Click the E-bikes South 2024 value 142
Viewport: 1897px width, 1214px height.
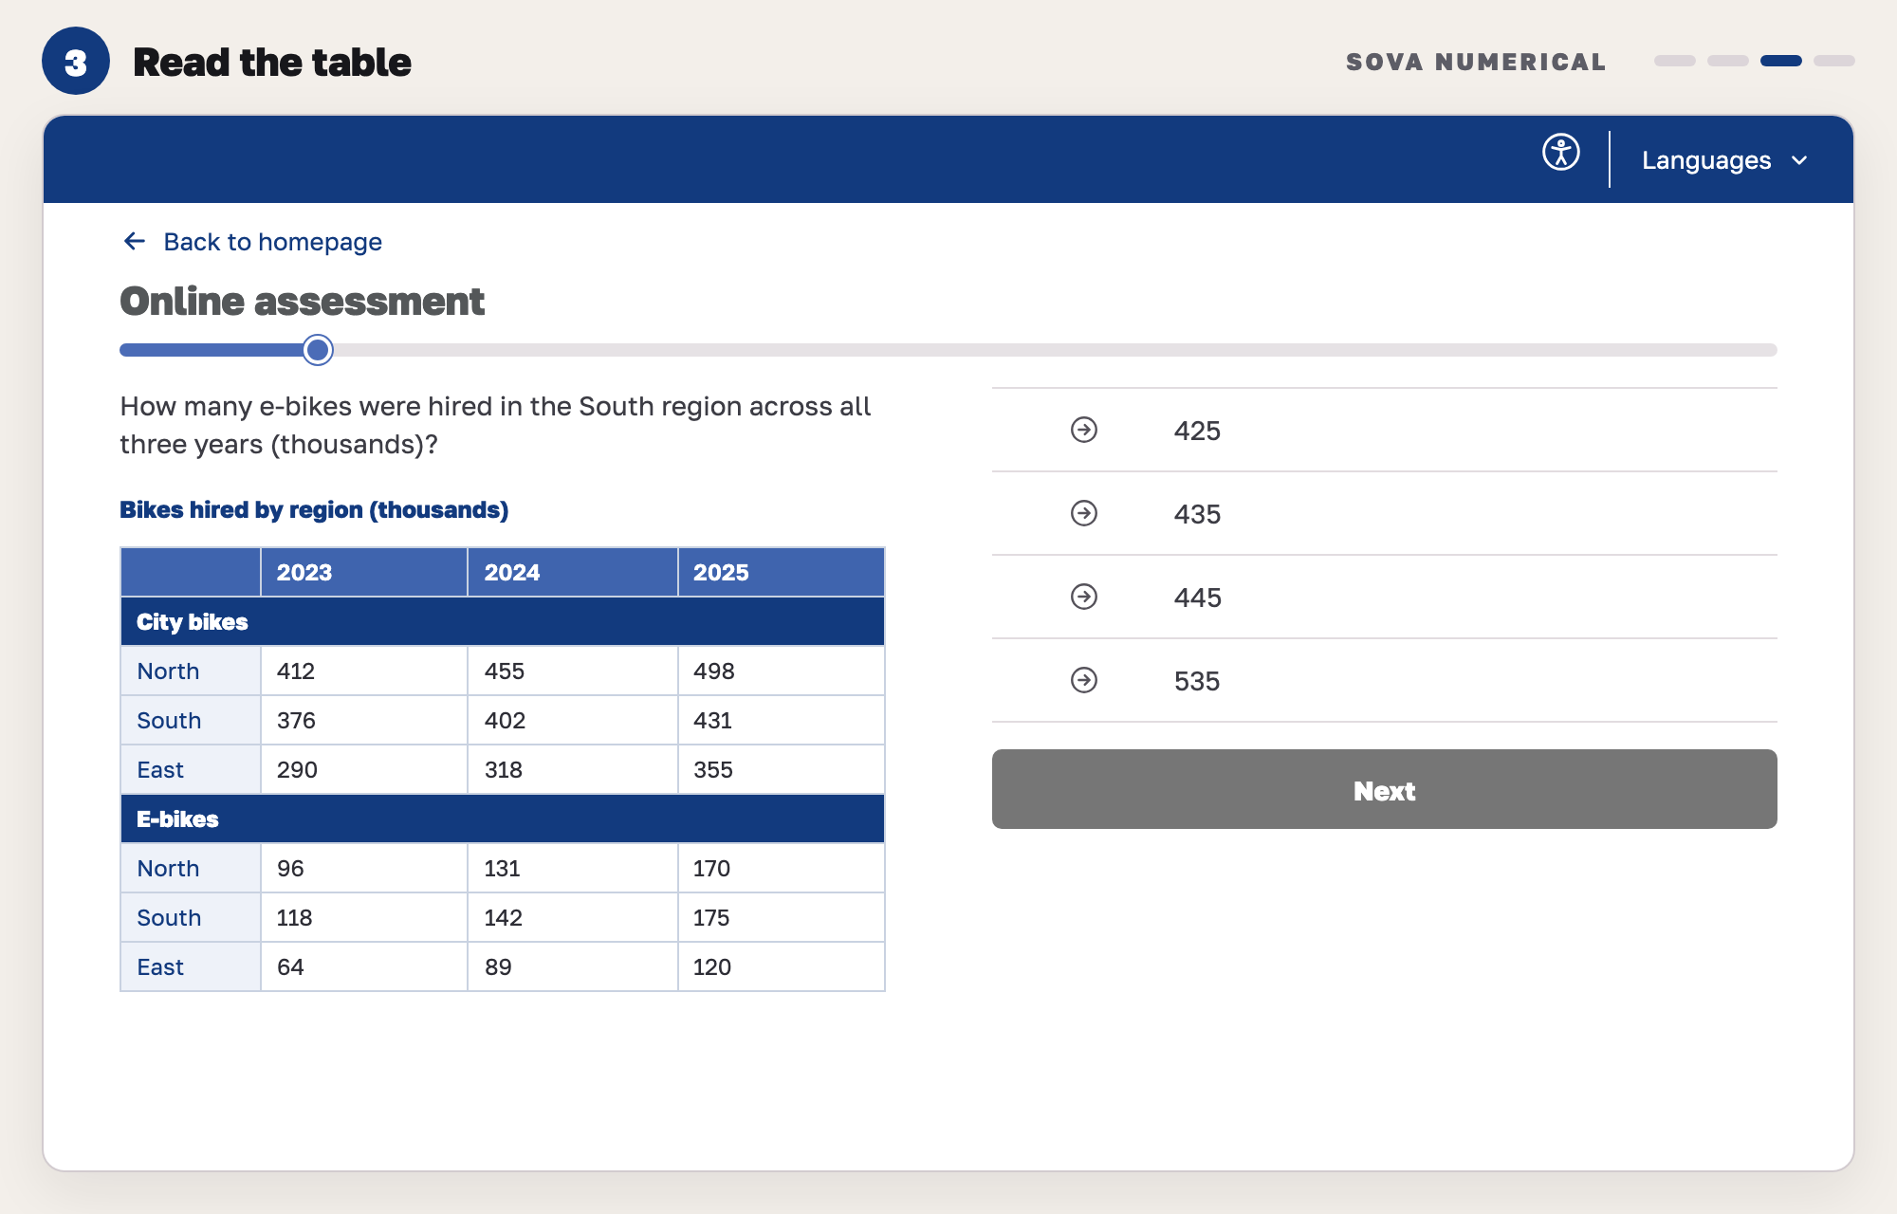pos(573,917)
